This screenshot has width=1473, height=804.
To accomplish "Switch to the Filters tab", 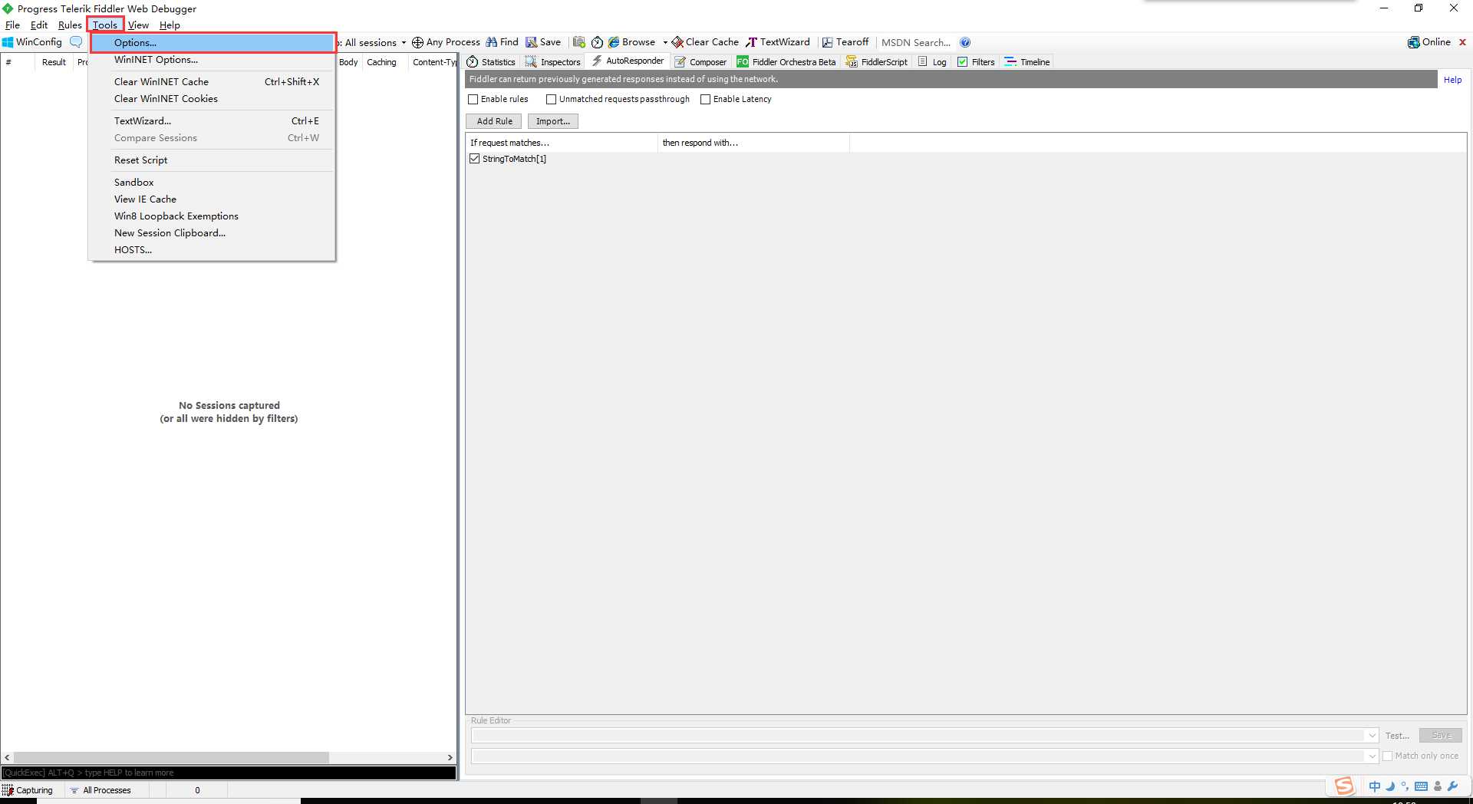I will [x=976, y=62].
